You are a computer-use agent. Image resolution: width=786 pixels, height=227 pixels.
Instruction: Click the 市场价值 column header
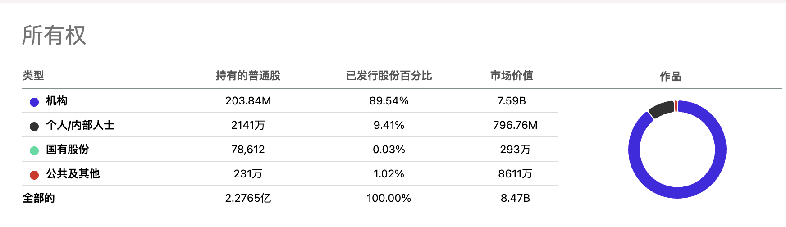(x=512, y=76)
